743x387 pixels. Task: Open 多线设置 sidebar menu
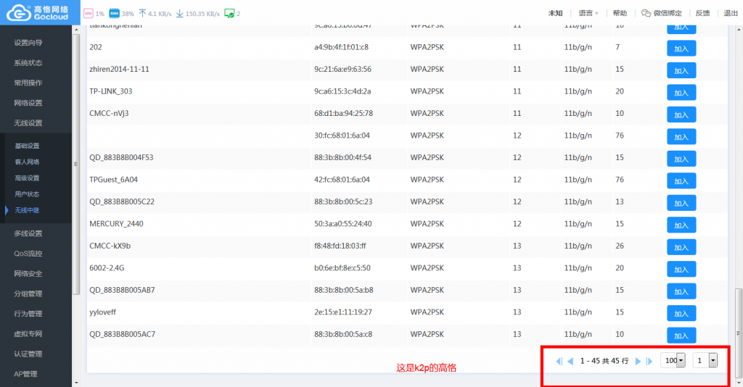[x=28, y=233]
